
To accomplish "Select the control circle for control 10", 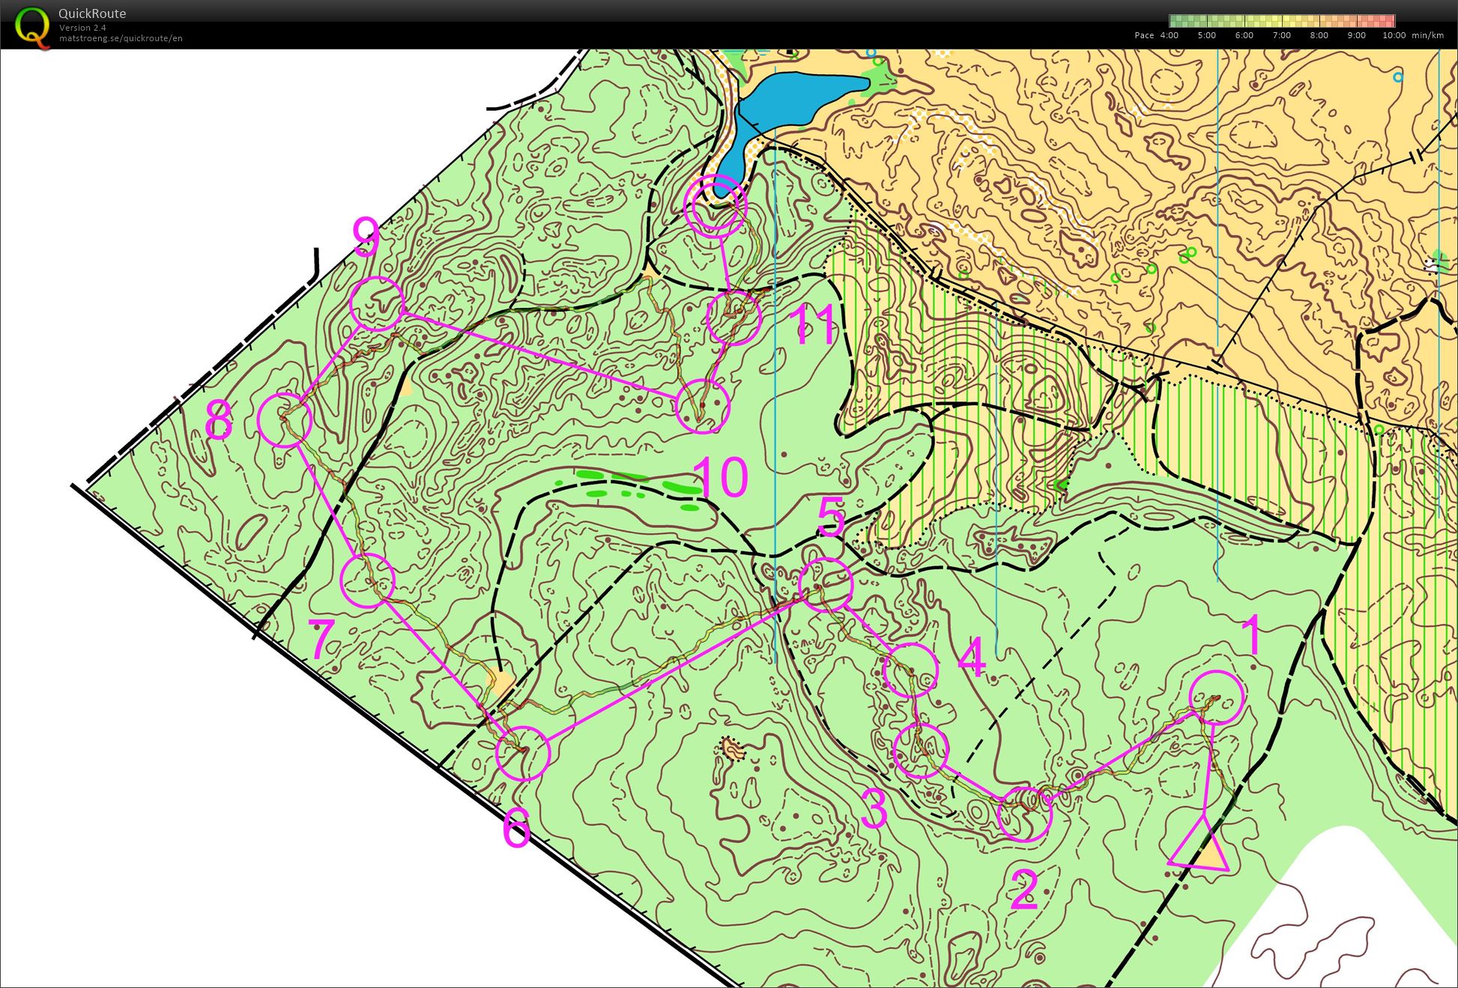I will pos(703,406).
